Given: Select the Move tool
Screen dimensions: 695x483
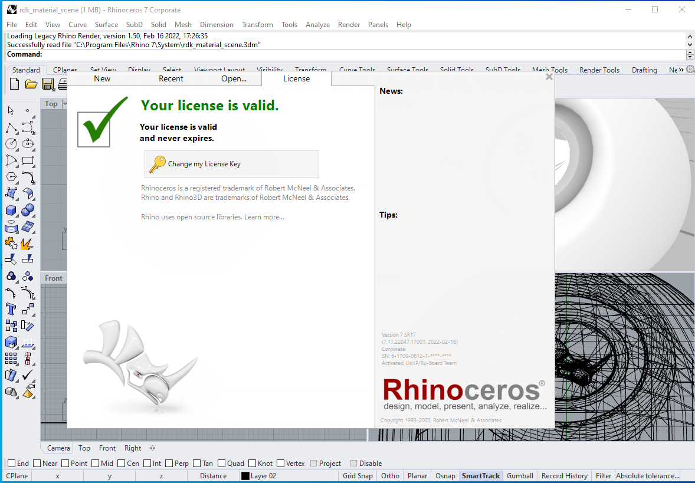Looking at the screenshot, I should (28, 309).
